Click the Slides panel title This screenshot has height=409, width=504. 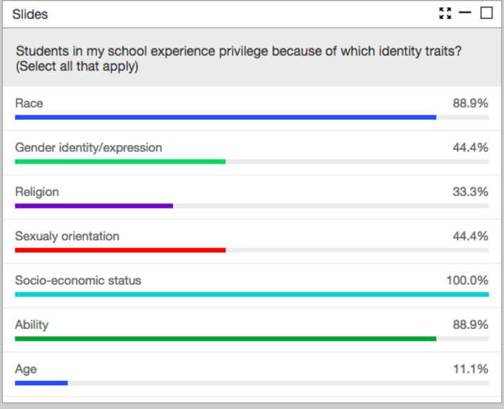click(30, 14)
